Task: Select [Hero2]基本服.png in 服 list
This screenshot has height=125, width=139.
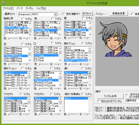Action: tap(46, 73)
